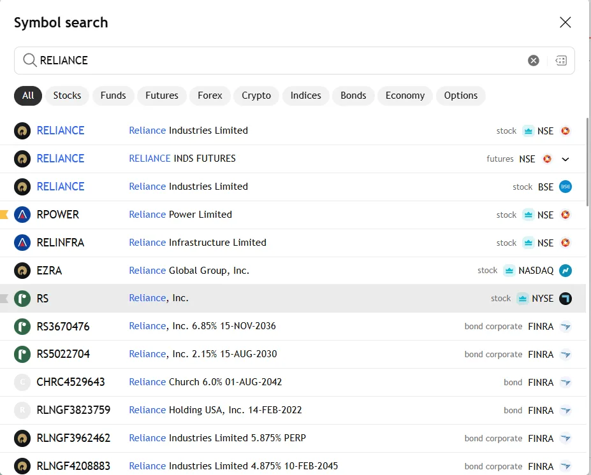Click NSE exchange badge on futures row
Viewport: 591px width, 475px height.
pos(547,159)
